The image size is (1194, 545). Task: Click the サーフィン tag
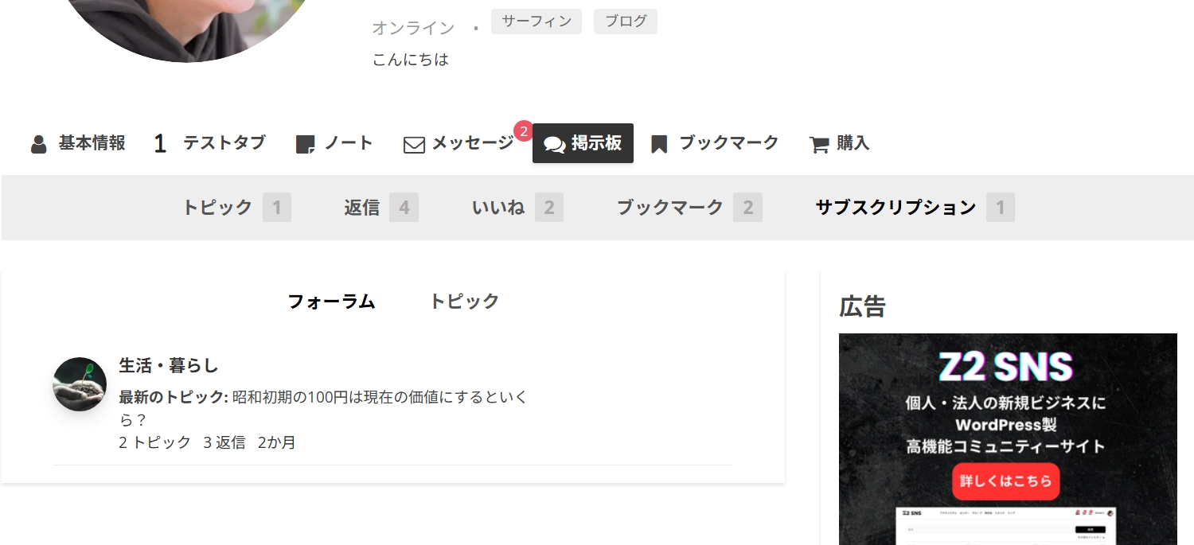pyautogui.click(x=537, y=21)
